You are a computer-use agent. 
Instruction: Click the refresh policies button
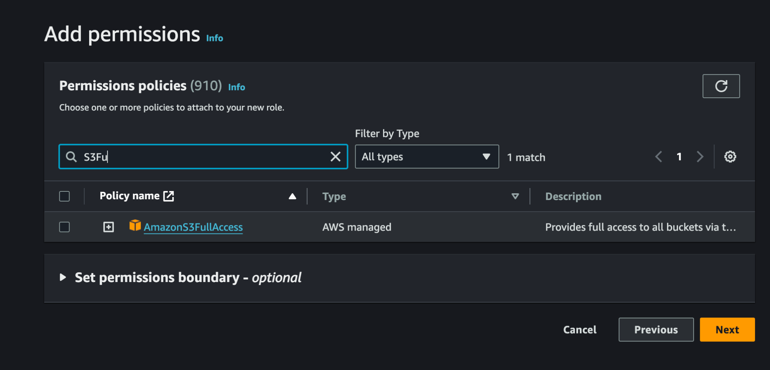tap(721, 86)
